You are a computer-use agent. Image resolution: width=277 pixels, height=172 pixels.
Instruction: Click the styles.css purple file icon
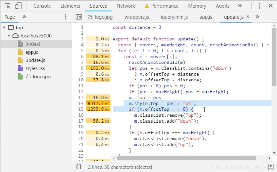(x=20, y=68)
